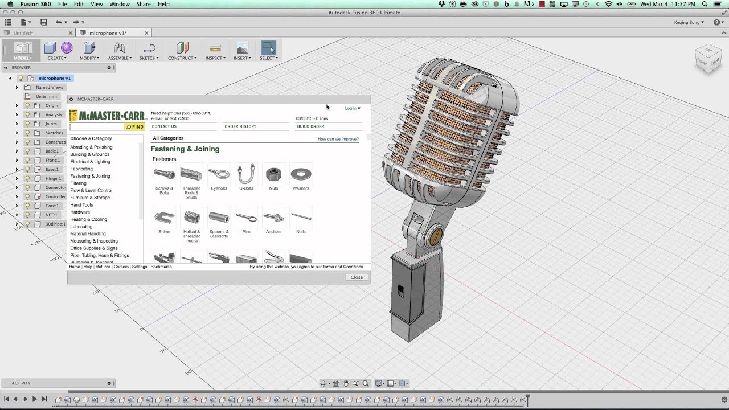Image resolution: width=729 pixels, height=410 pixels.
Task: Click the Assemble joint icon
Action: [x=120, y=48]
